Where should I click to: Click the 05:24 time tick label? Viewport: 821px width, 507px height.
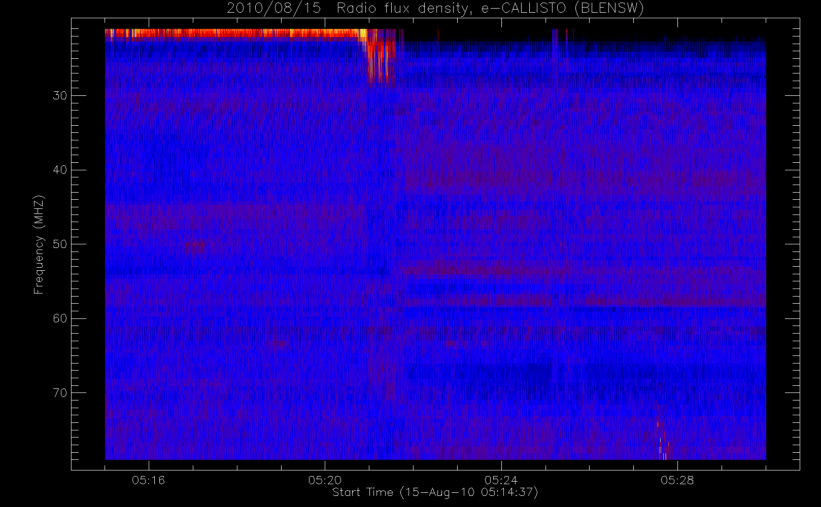pos(501,480)
